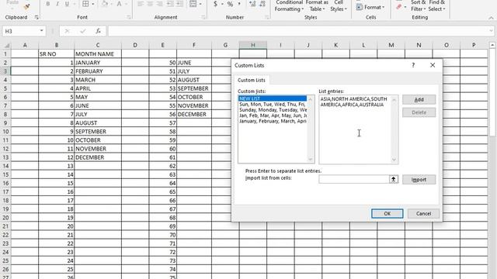Open the Conditional Formatting dropdown
The height and width of the screenshot is (279, 497).
pos(289,5)
